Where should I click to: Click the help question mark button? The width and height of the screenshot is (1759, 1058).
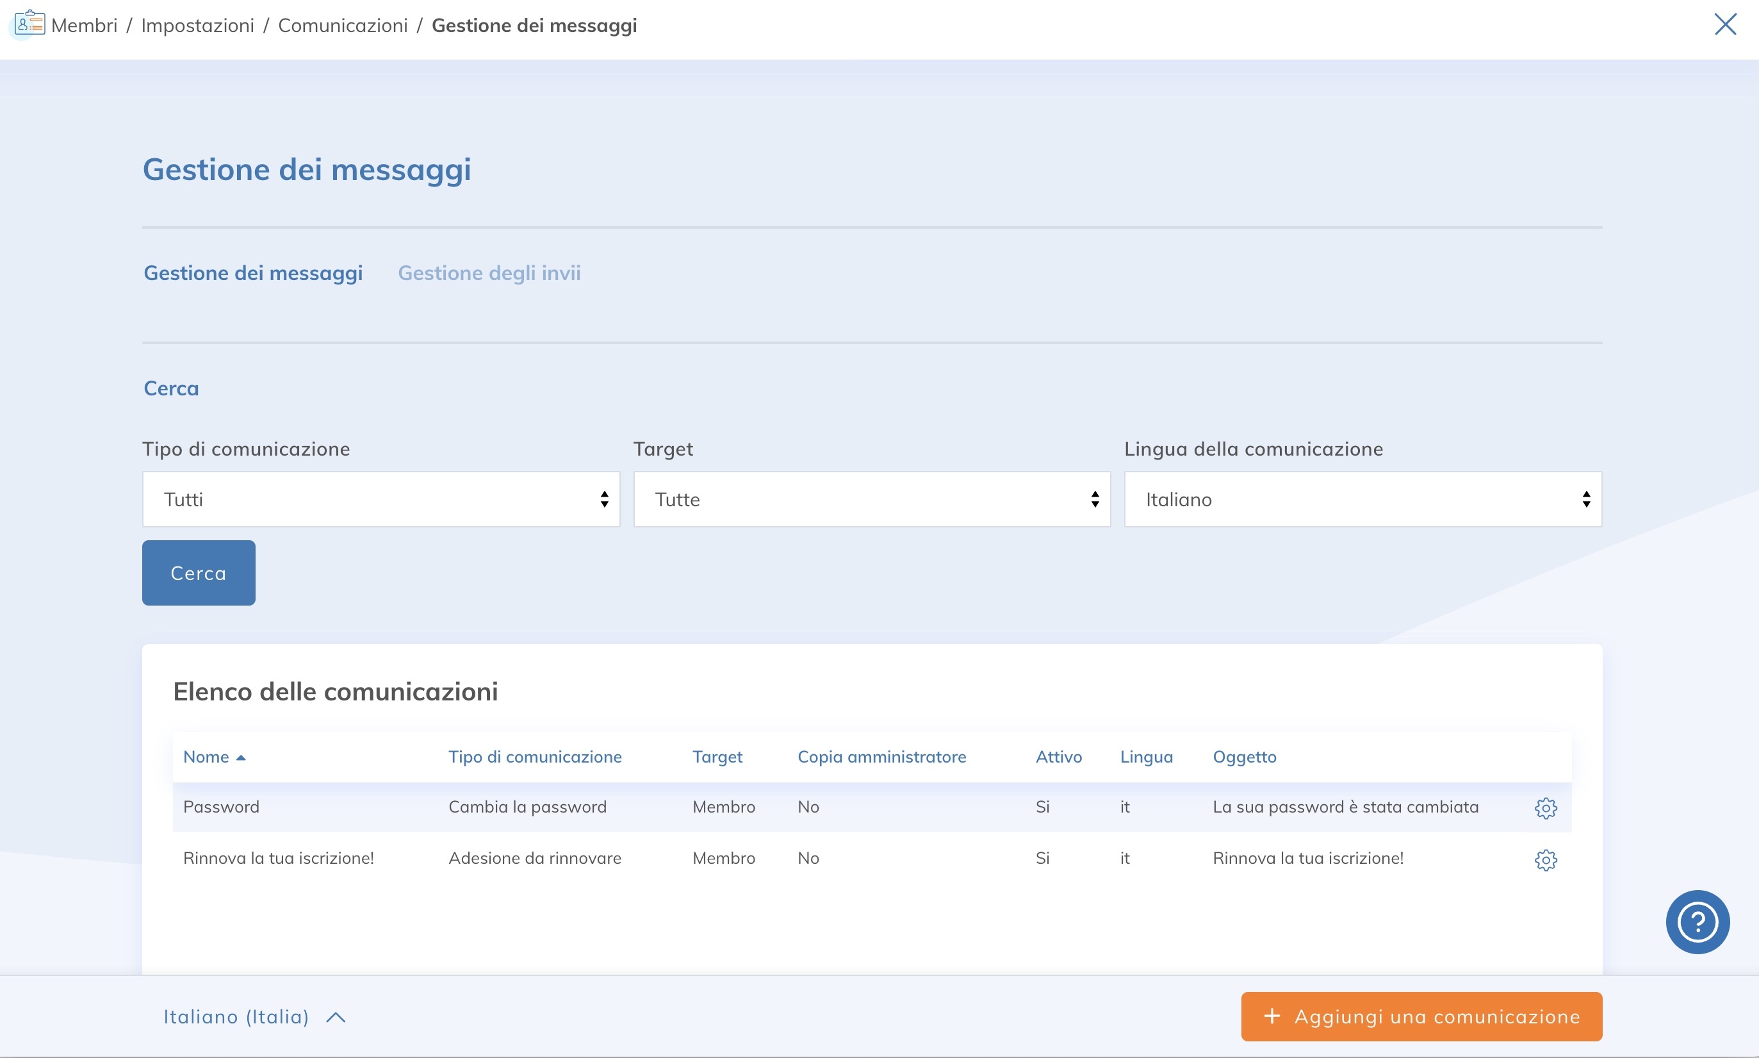pyautogui.click(x=1697, y=922)
